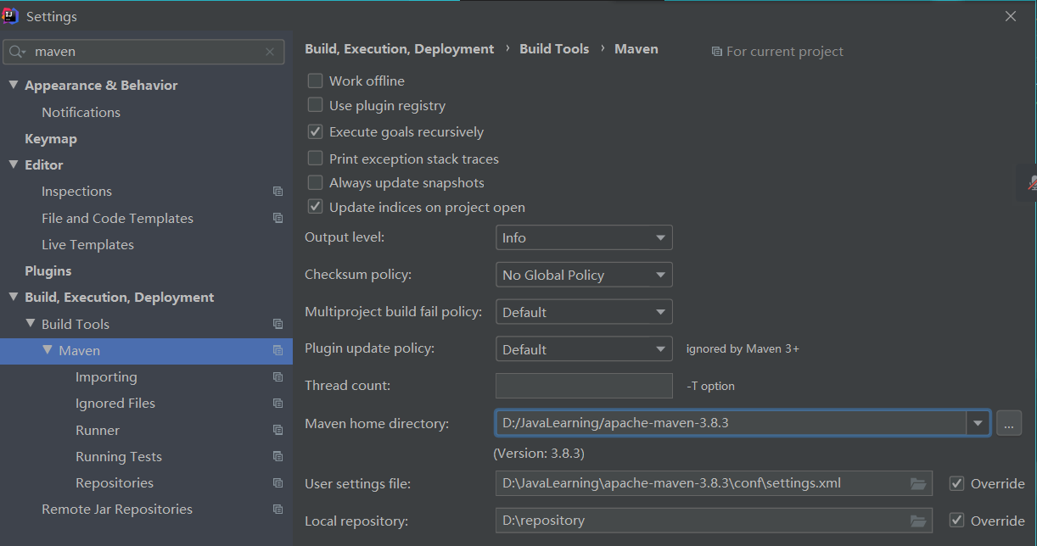
Task: Click the '-T option' hint text
Action: (710, 386)
